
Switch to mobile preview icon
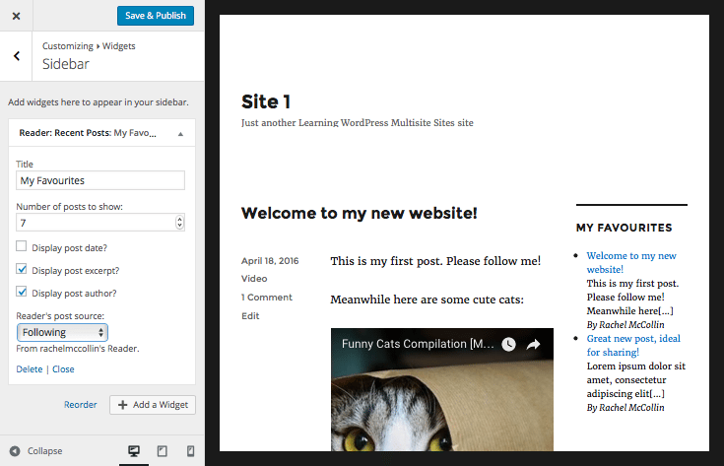click(x=190, y=451)
